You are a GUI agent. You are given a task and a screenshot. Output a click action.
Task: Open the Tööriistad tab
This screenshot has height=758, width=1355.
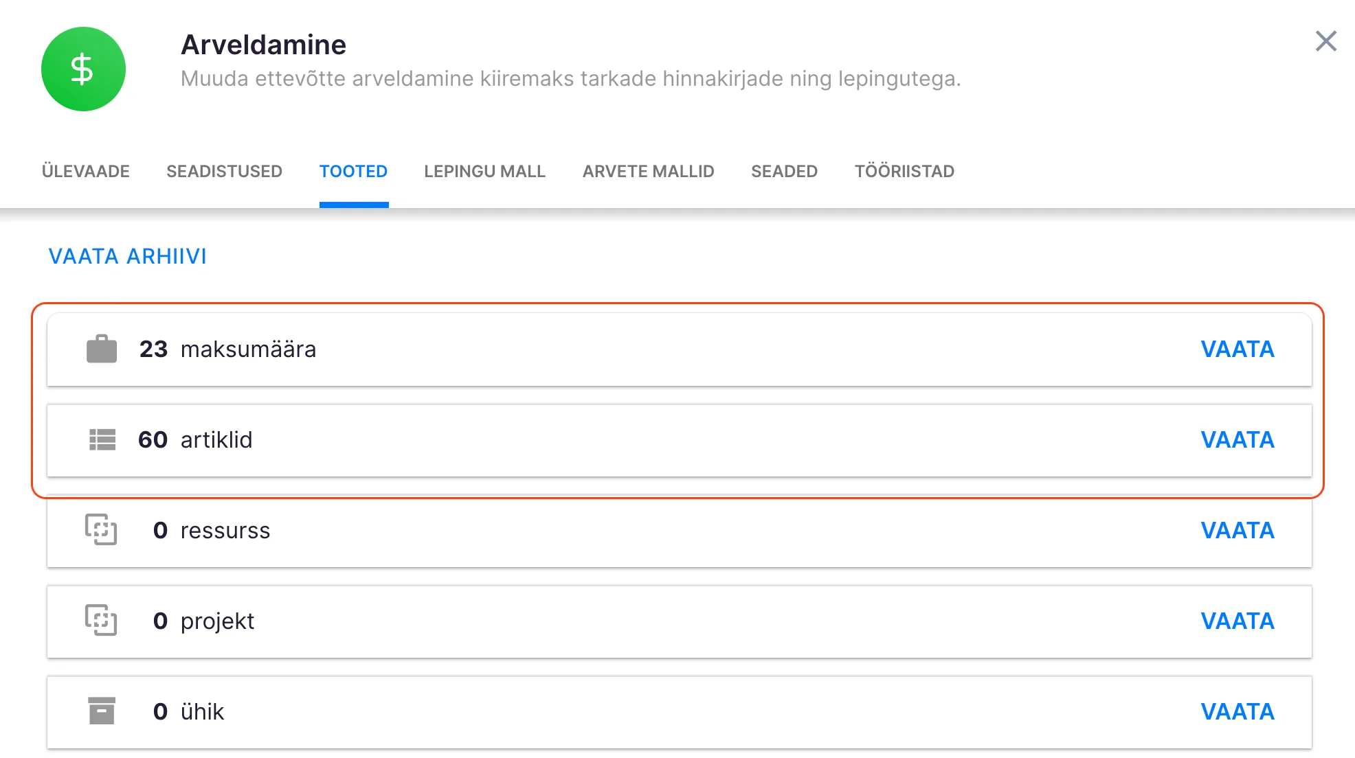tap(904, 171)
